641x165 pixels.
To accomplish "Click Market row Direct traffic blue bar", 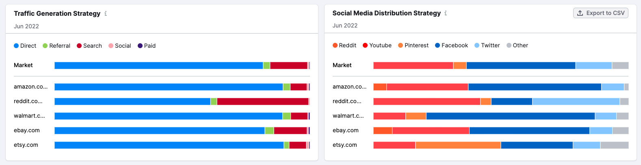I will 158,66.
